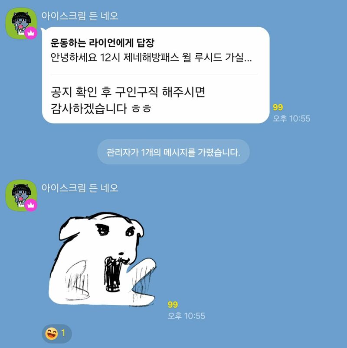This screenshot has height=348, width=347.
Task: Tap the 오후 10:55 timestamp under the sticker
Action: point(187,316)
